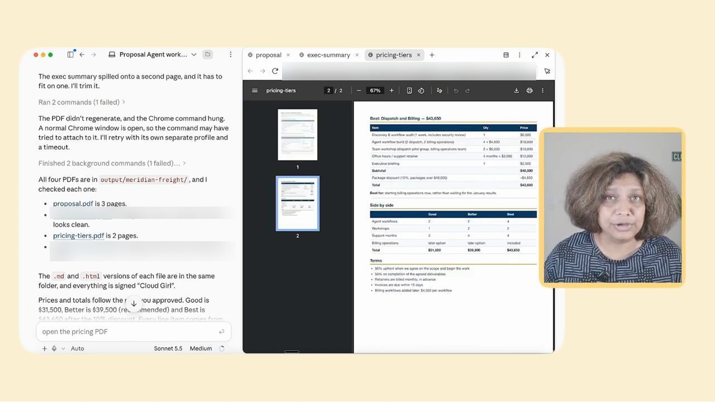
Task: Expand the preview pane to full size
Action: point(535,55)
